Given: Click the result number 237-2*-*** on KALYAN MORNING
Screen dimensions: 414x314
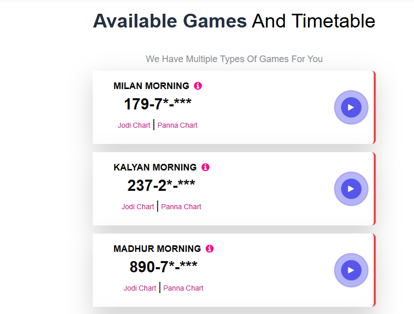Looking at the screenshot, I should 162,185.
